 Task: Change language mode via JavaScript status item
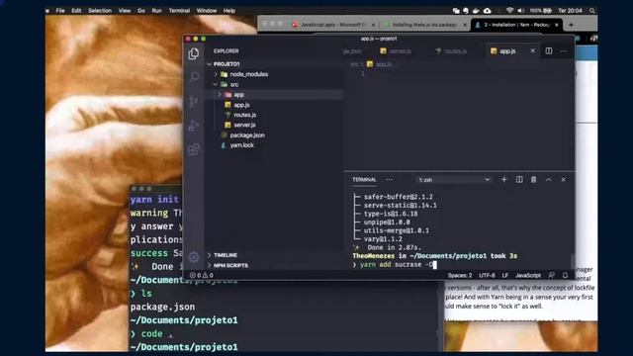528,275
